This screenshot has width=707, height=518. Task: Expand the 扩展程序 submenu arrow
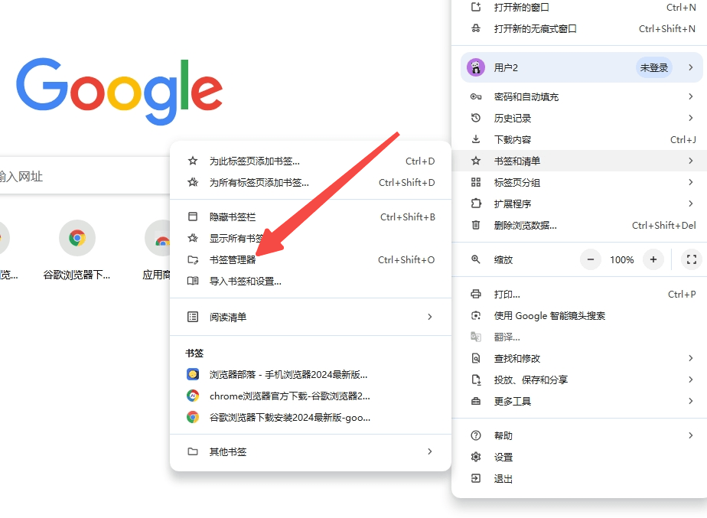click(691, 204)
